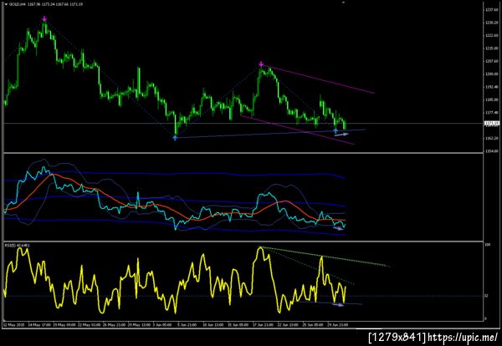Select the magenta down arrow at the June peak
The width and height of the screenshot is (502, 346).
pos(261,64)
